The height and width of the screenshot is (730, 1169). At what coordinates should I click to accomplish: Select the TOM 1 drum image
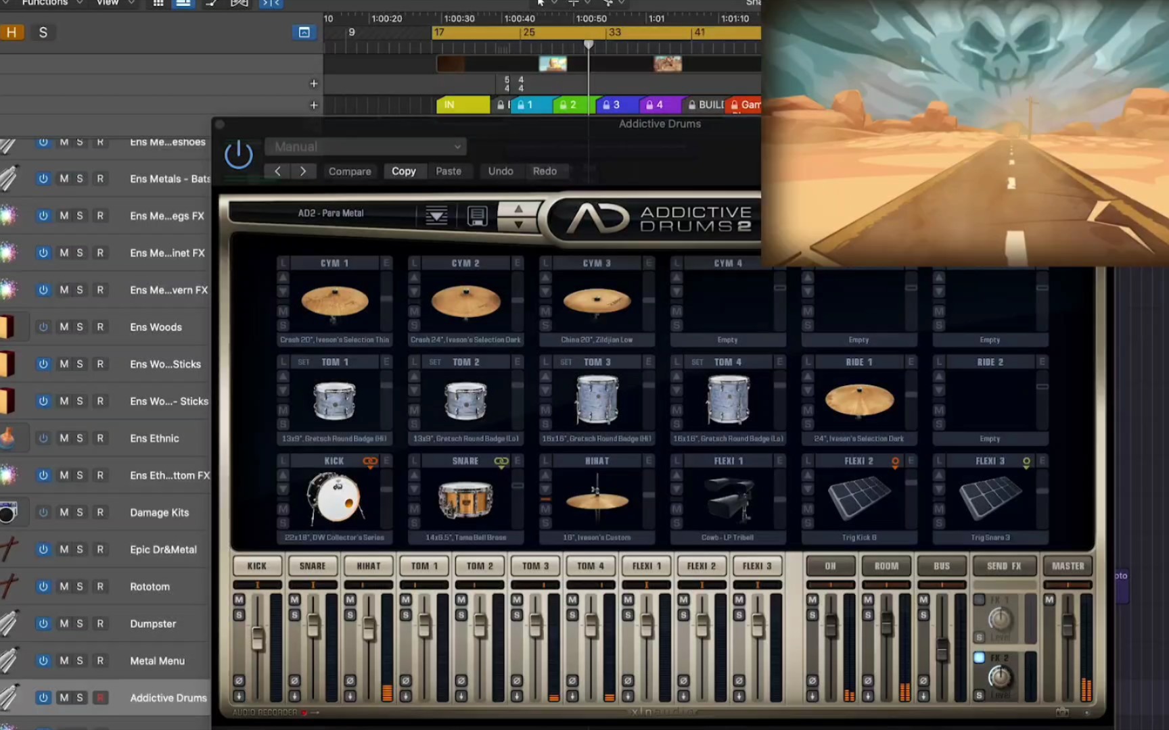(335, 400)
